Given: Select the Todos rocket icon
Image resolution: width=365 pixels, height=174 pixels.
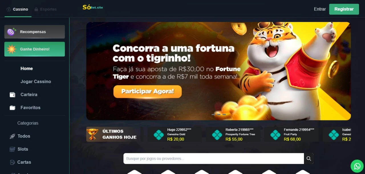Looking at the screenshot, I should point(12,136).
